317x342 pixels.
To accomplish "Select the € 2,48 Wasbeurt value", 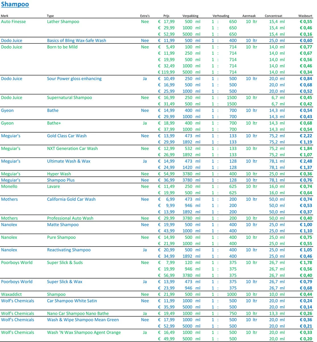I will point(306,161).
